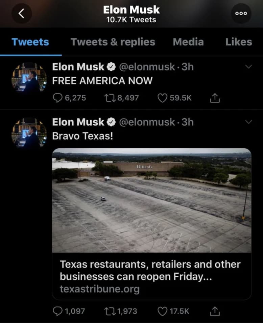Switch to the Tweets & replies tab
Viewport: 263px width, 323px height.
pos(113,42)
